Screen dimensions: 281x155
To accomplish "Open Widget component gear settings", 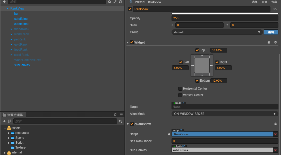I will (275, 42).
